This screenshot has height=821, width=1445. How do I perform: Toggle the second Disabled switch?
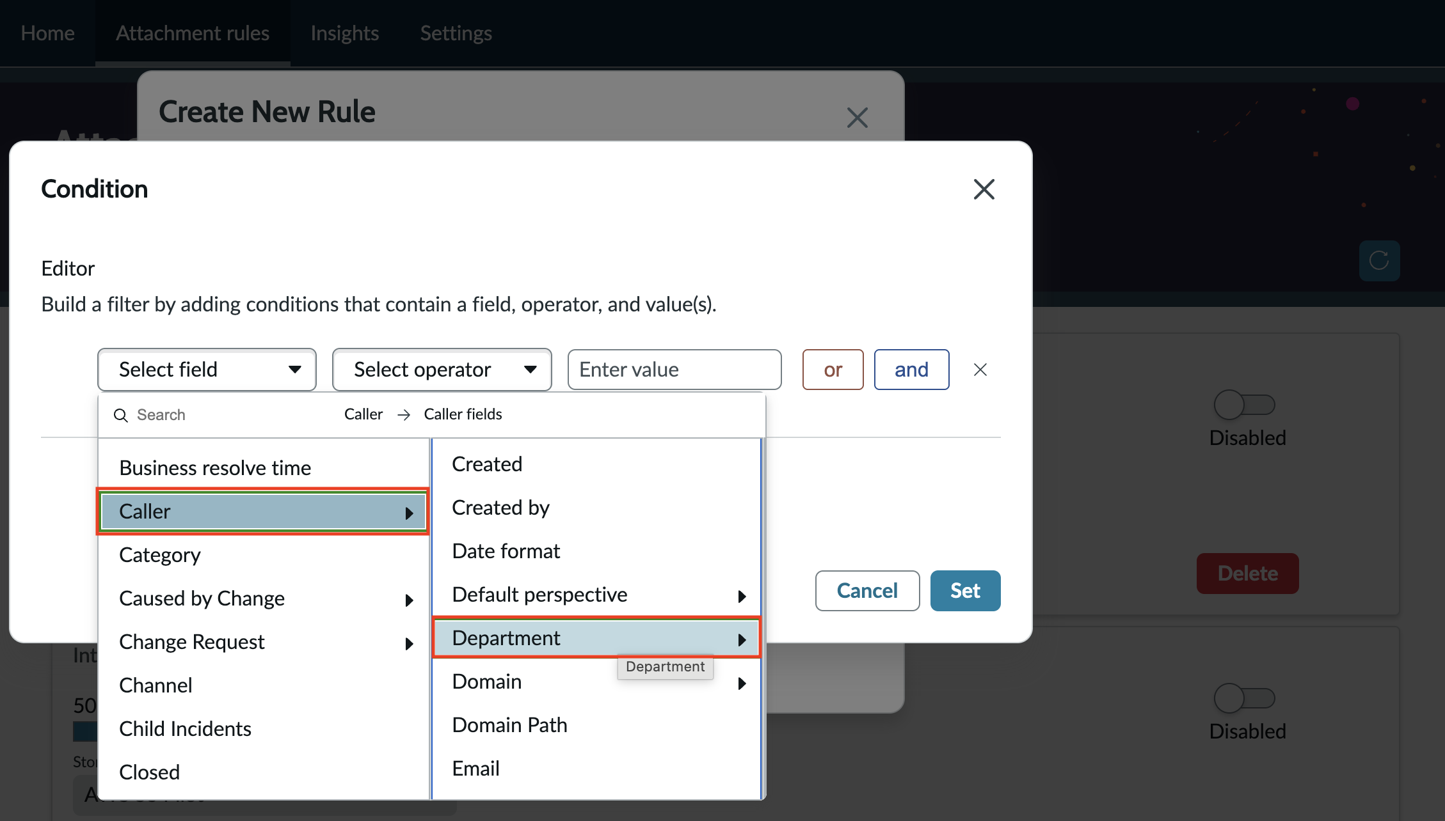tap(1244, 698)
